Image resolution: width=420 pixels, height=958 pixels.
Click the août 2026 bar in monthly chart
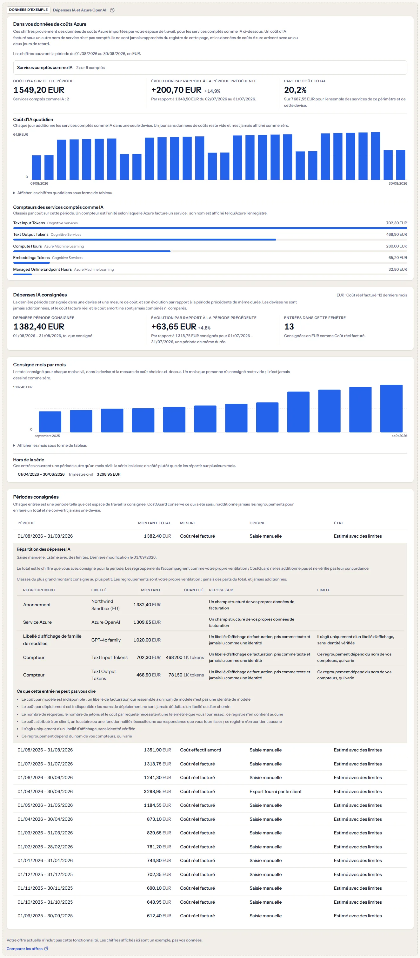coord(391,408)
